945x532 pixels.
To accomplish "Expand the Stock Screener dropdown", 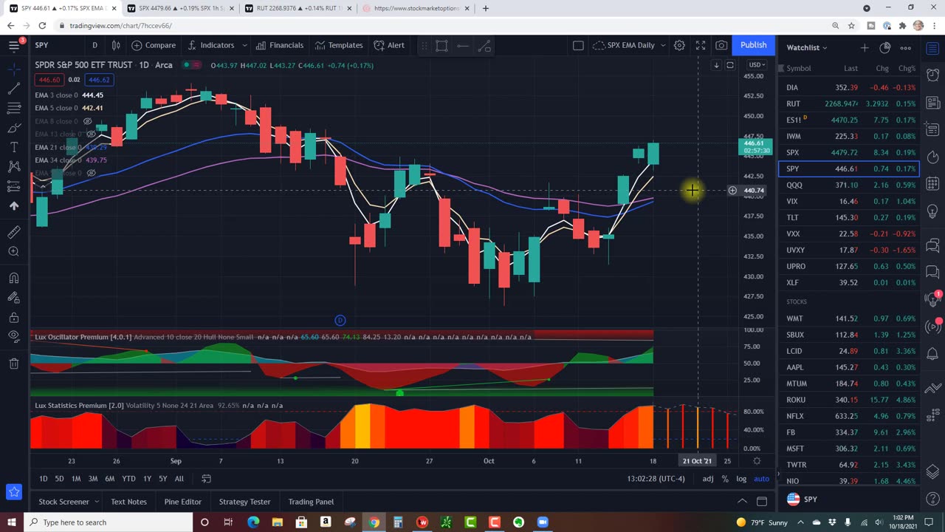I will pyautogui.click(x=96, y=502).
